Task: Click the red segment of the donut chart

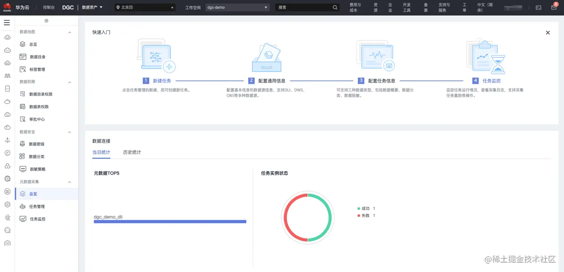Action: pos(285,218)
